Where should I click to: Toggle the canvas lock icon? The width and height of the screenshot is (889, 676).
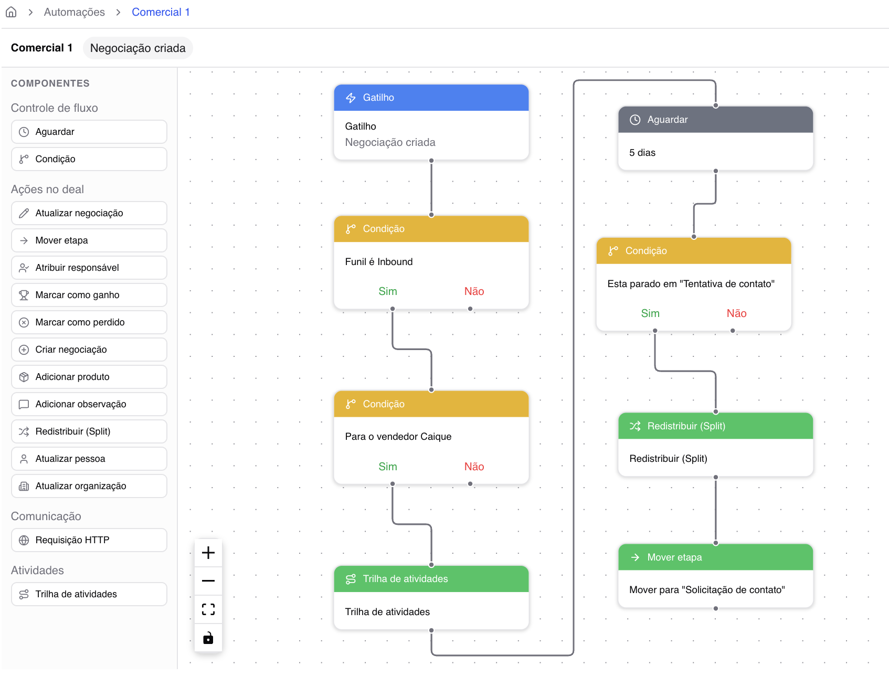pos(208,638)
